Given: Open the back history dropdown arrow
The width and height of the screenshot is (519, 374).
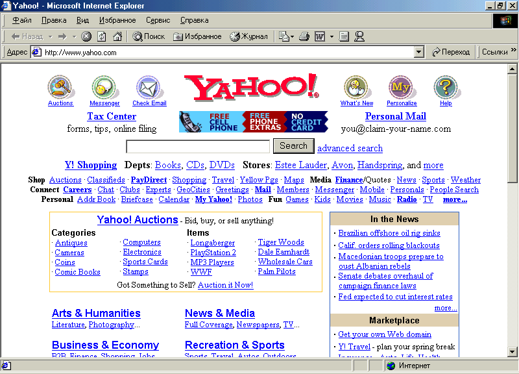Looking at the screenshot, I should [51, 36].
